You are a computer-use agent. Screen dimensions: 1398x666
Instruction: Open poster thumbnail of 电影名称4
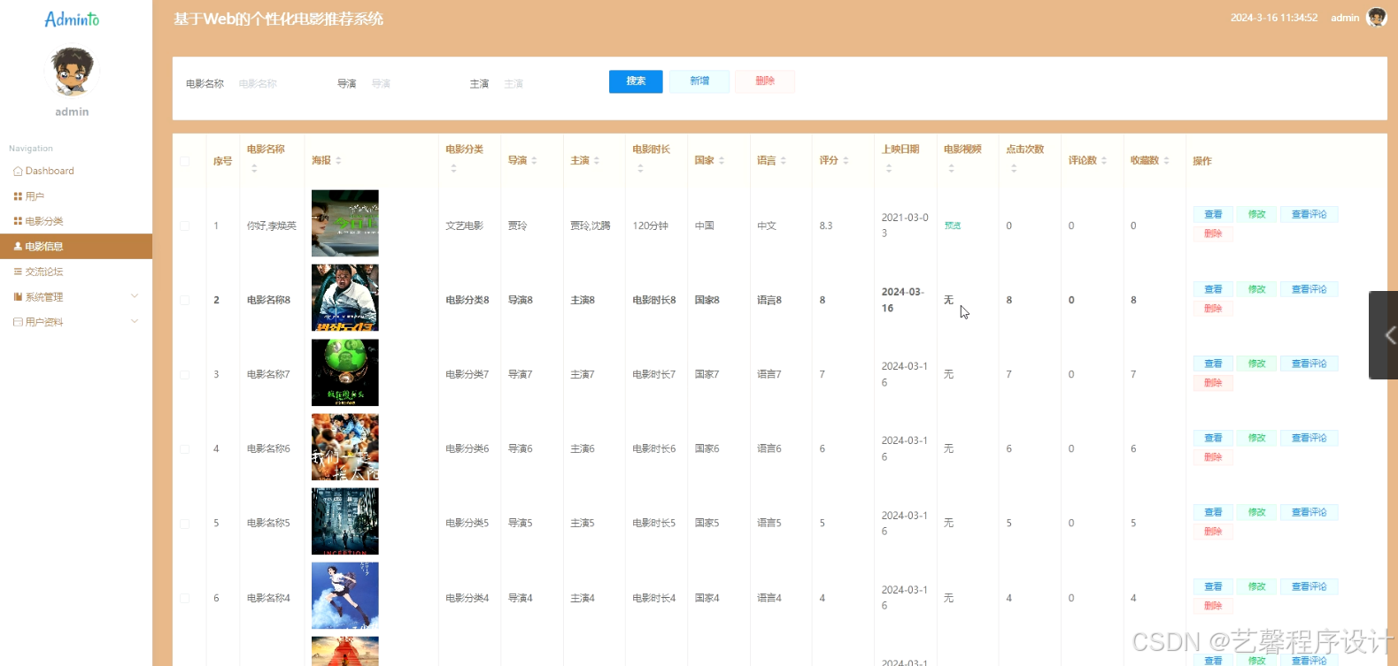pyautogui.click(x=345, y=595)
